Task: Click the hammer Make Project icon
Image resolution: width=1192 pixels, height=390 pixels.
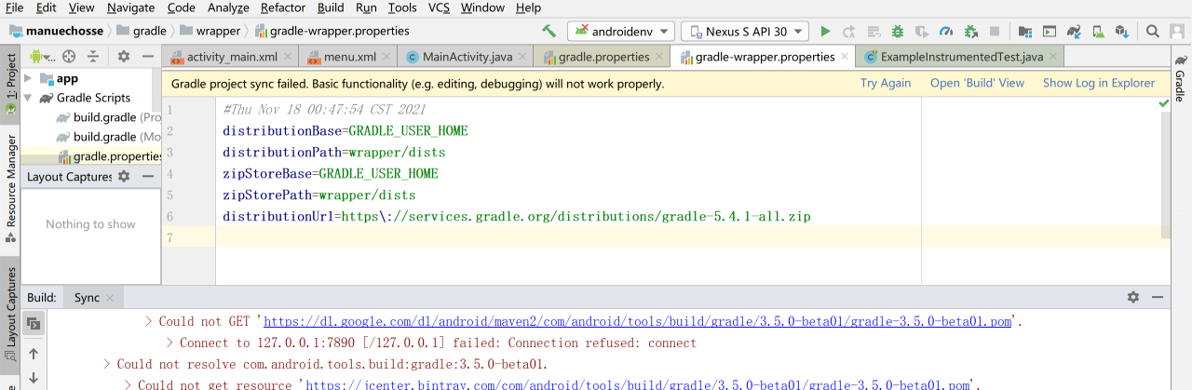Action: 549,32
